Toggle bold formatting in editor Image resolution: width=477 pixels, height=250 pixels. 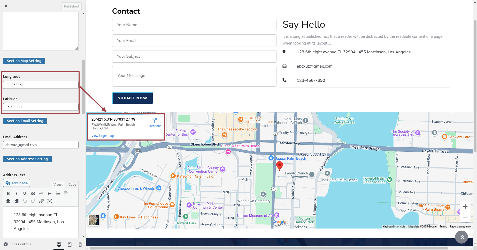[8, 193]
